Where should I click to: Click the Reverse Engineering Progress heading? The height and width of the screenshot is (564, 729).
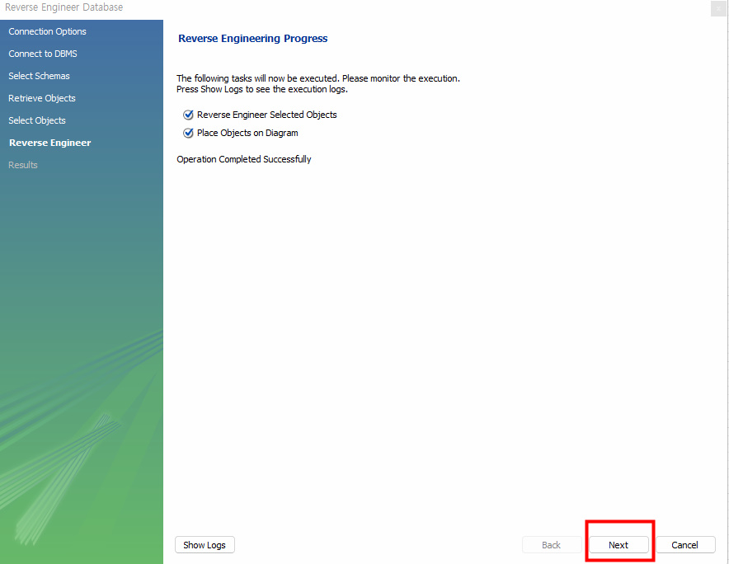point(253,39)
